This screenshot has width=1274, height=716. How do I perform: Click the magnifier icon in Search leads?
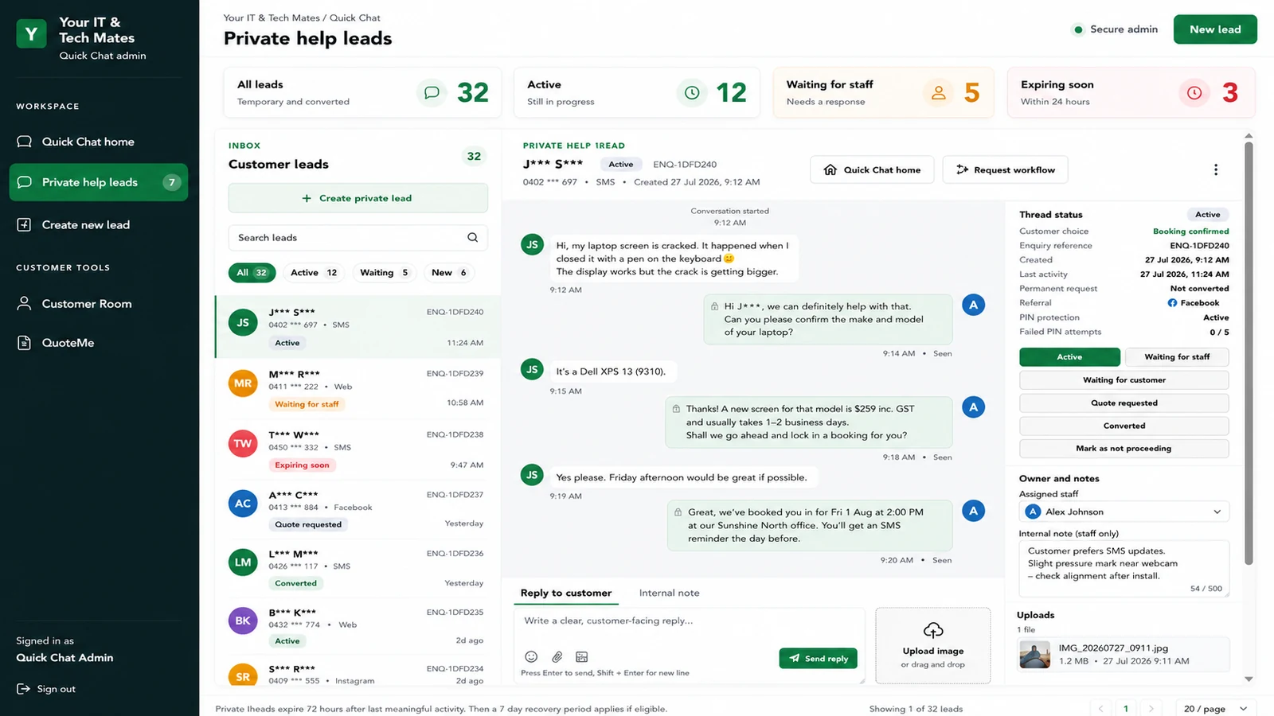click(473, 237)
